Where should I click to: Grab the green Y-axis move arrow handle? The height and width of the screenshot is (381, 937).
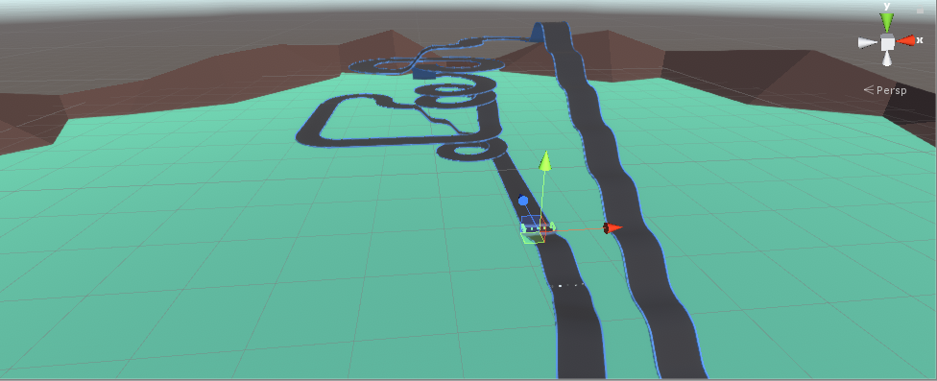[544, 162]
